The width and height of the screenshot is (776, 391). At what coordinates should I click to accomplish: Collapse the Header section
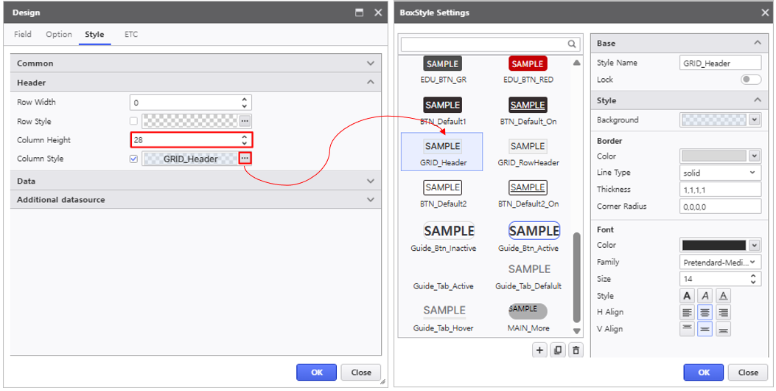(x=370, y=83)
